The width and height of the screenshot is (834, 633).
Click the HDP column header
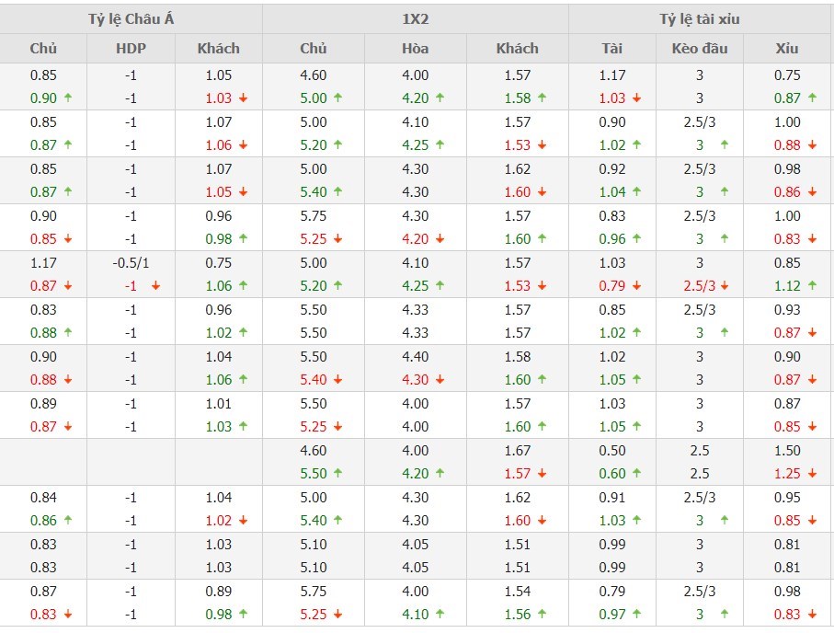tap(131, 49)
